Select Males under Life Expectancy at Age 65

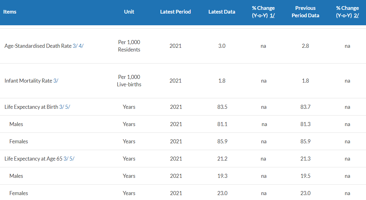[16, 176]
